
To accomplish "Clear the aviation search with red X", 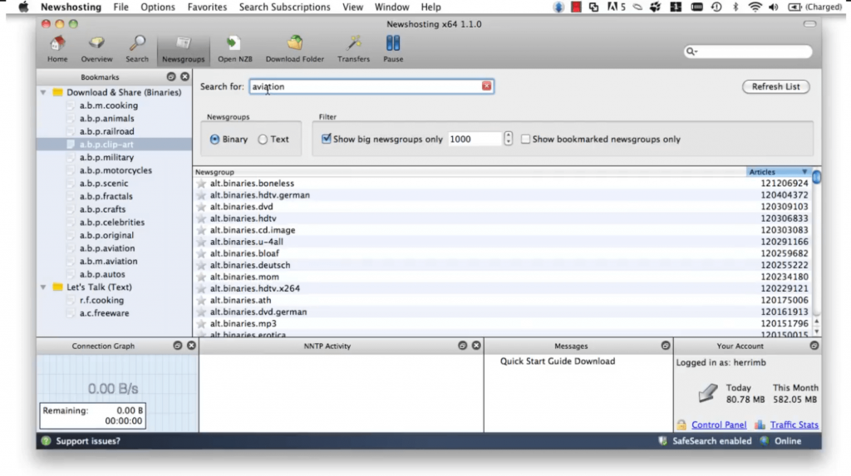I will pyautogui.click(x=486, y=86).
